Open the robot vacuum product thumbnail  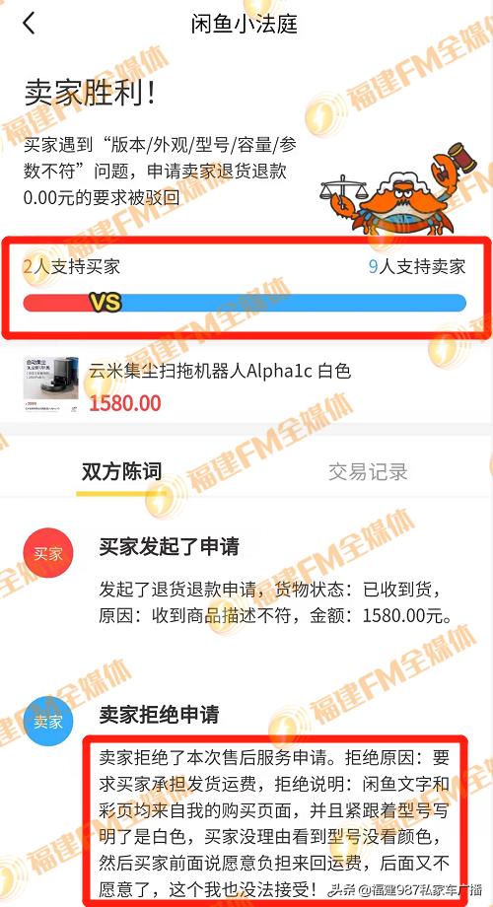(x=51, y=384)
